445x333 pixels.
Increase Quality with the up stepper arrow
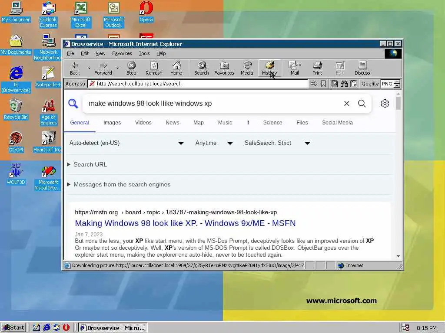(x=397, y=82)
